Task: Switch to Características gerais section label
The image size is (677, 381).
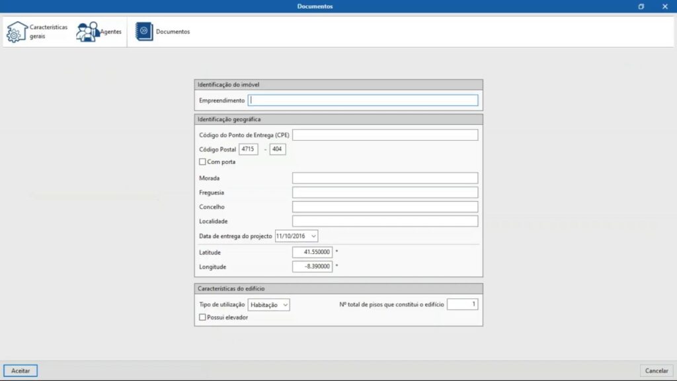Action: coord(48,32)
